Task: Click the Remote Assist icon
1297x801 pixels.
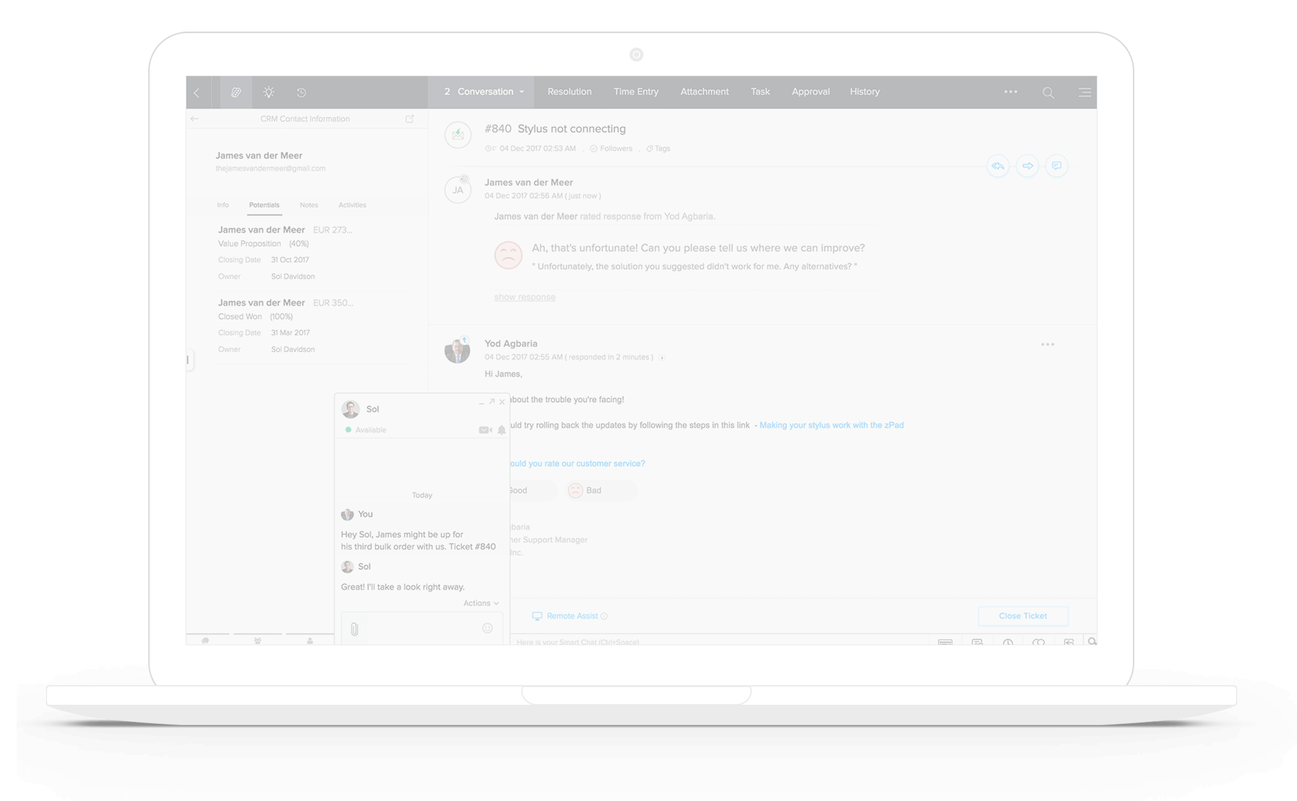Action: (537, 616)
